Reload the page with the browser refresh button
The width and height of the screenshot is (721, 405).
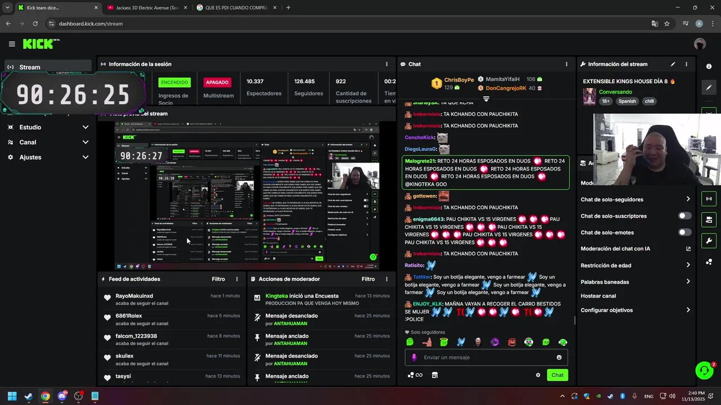pyautogui.click(x=35, y=24)
